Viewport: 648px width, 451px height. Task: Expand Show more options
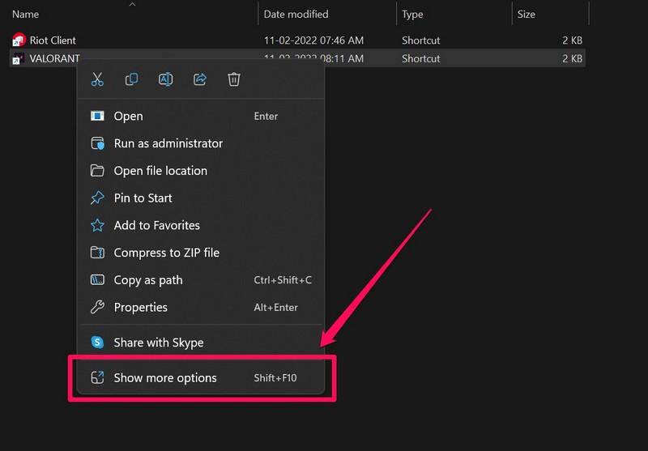point(165,377)
